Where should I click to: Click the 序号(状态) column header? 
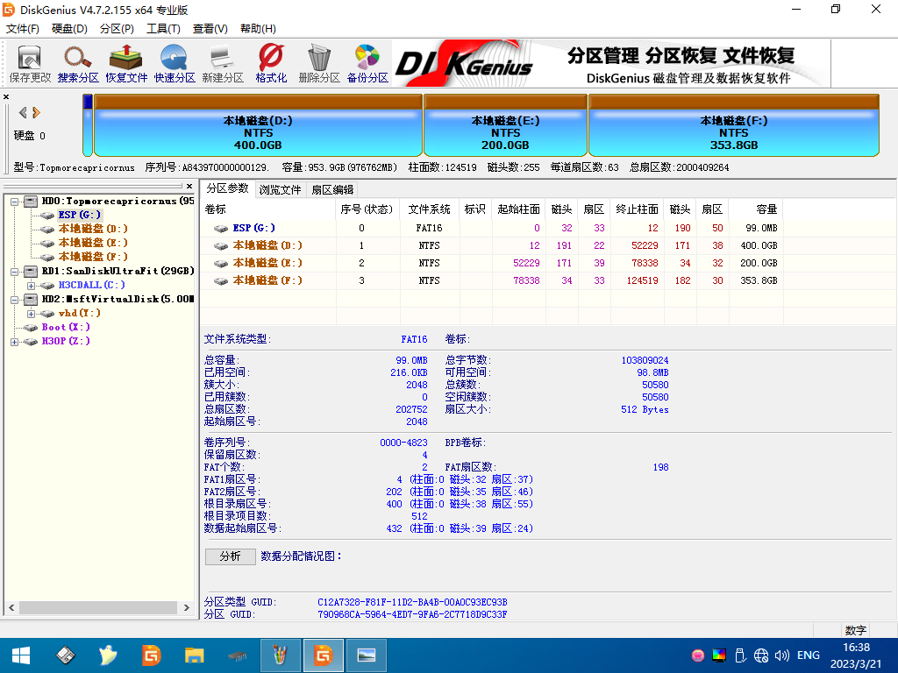(367, 209)
